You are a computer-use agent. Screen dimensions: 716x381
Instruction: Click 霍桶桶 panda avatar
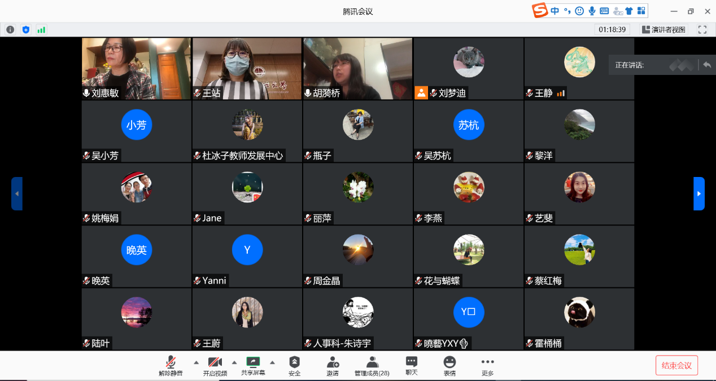579,312
